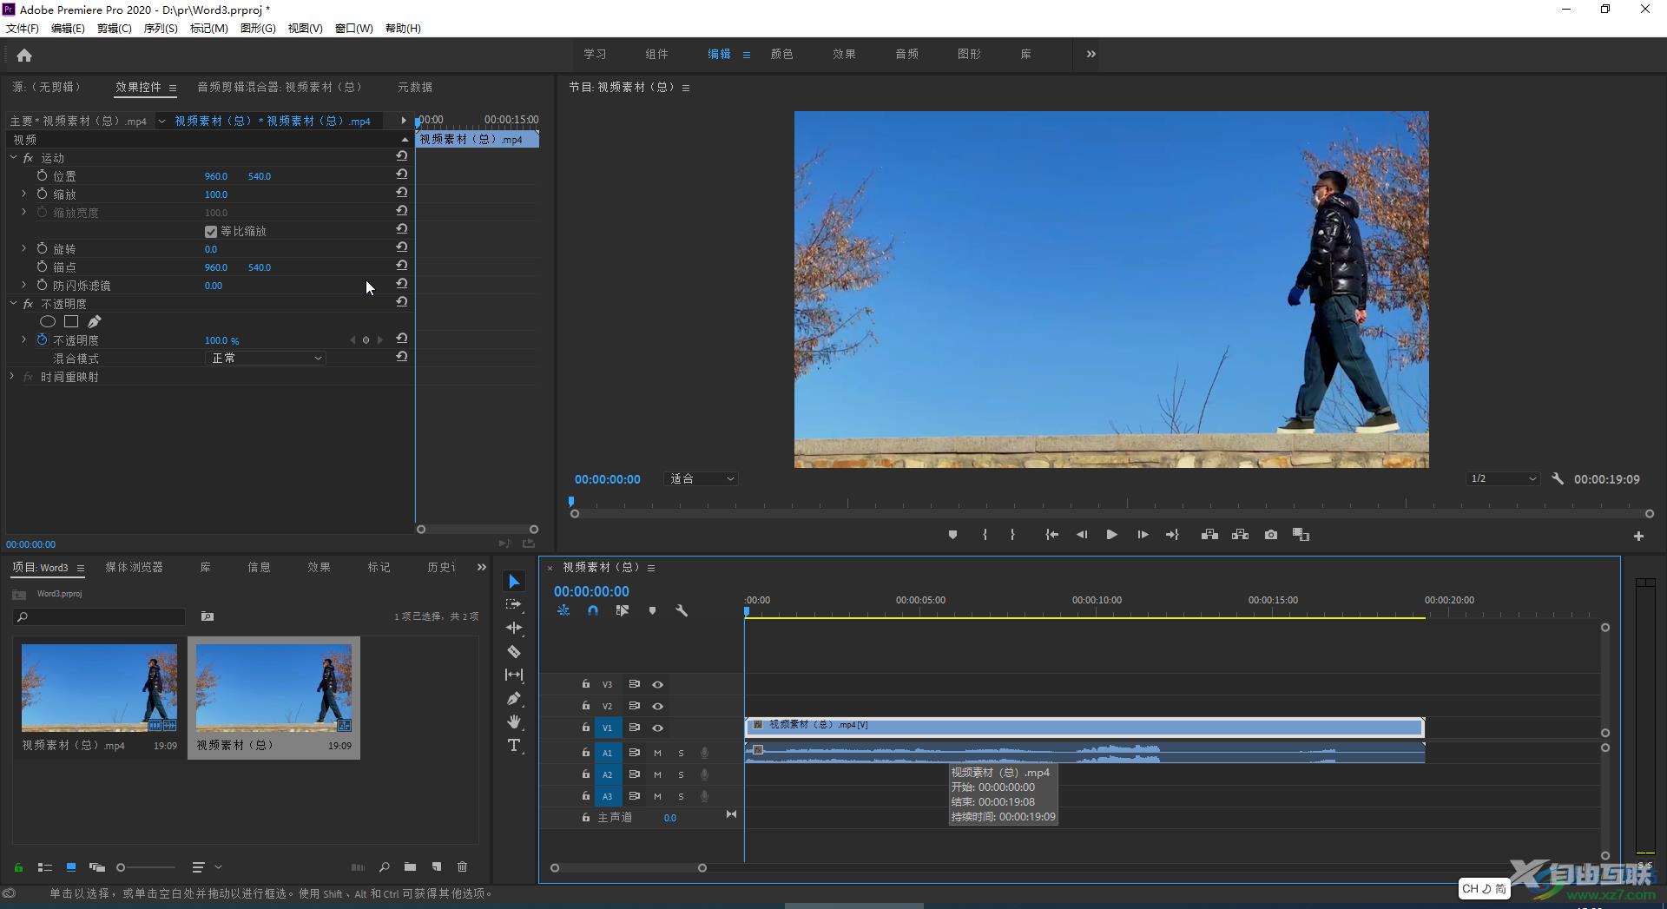Solo audio track A2
The width and height of the screenshot is (1667, 909).
point(681,774)
